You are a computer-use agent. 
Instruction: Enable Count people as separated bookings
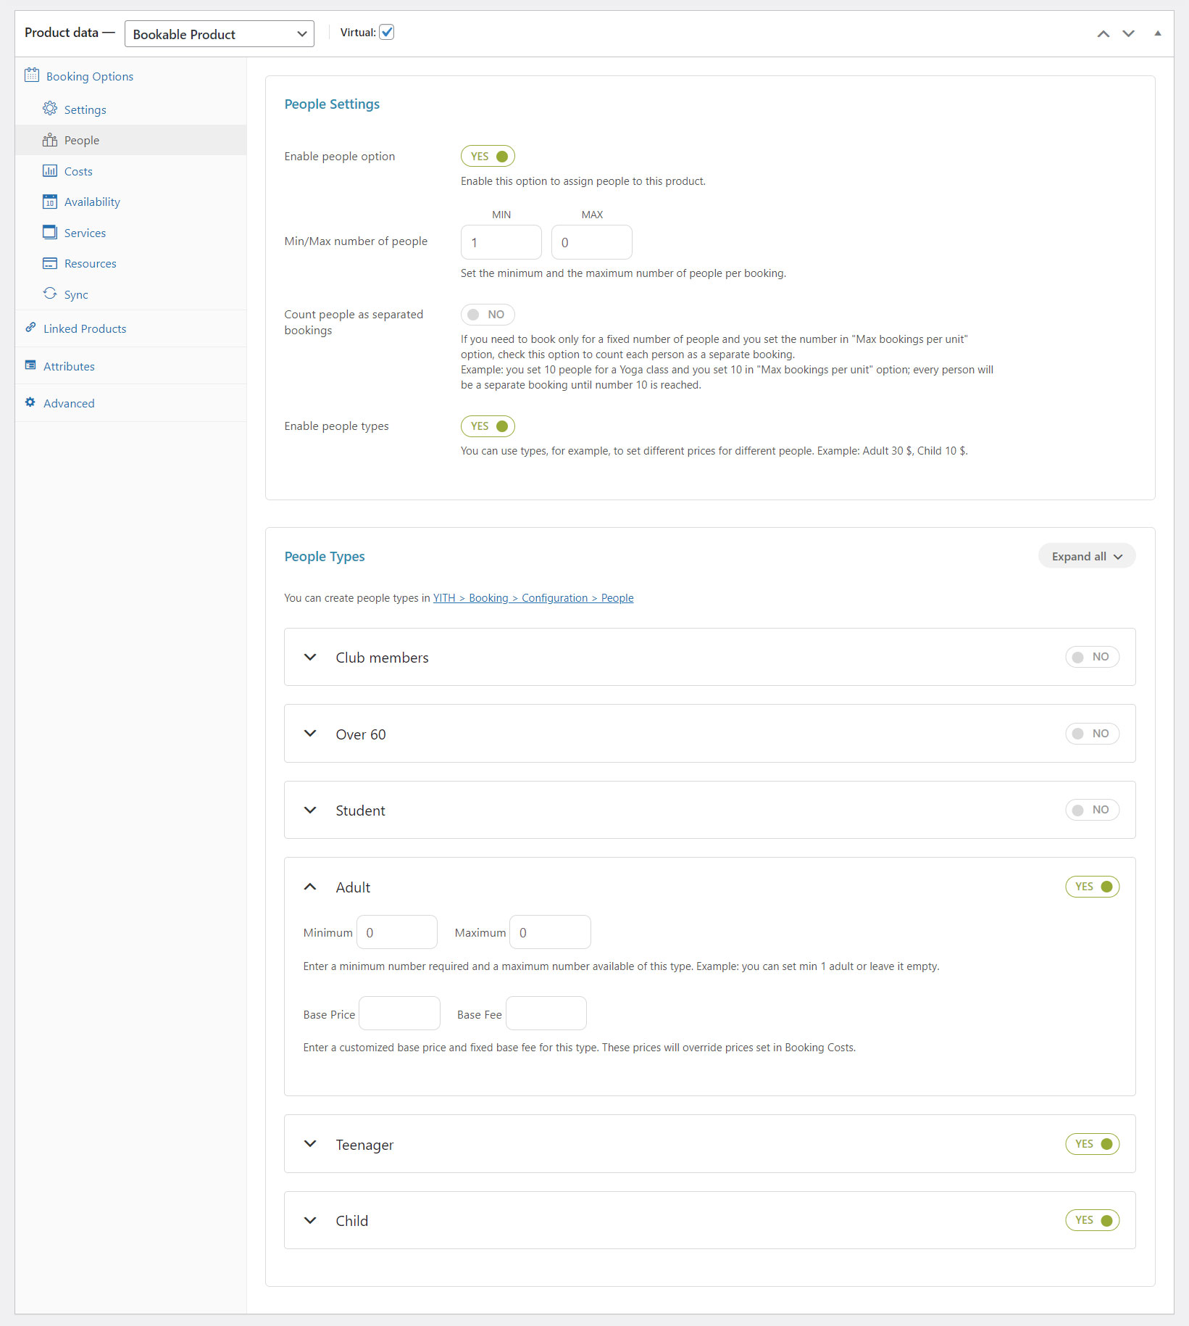488,315
